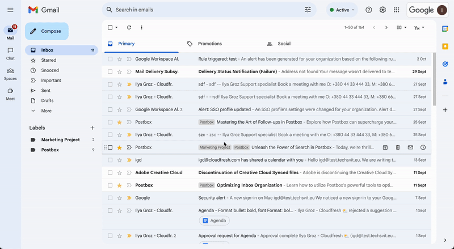The image size is (454, 249).
Task: Open the Active status dropdown
Action: 342,10
